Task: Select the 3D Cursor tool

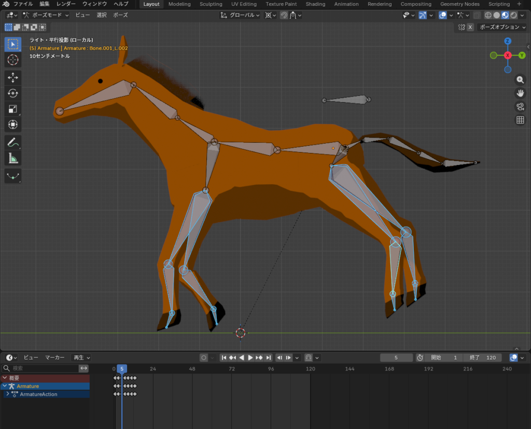Action: (13, 60)
